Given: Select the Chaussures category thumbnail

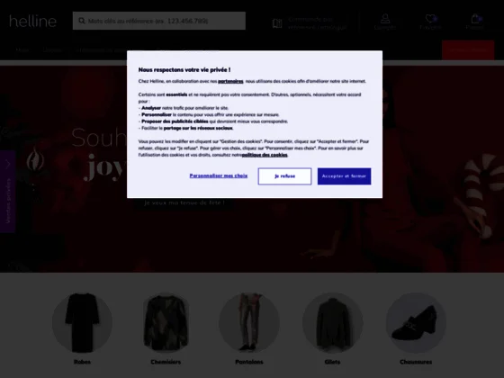Looking at the screenshot, I should coord(416,323).
